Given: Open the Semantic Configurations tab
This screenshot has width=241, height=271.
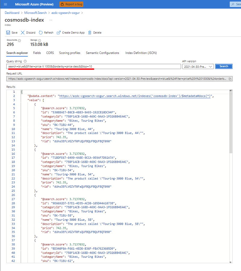Looking at the screenshot, I should tap(102, 53).
